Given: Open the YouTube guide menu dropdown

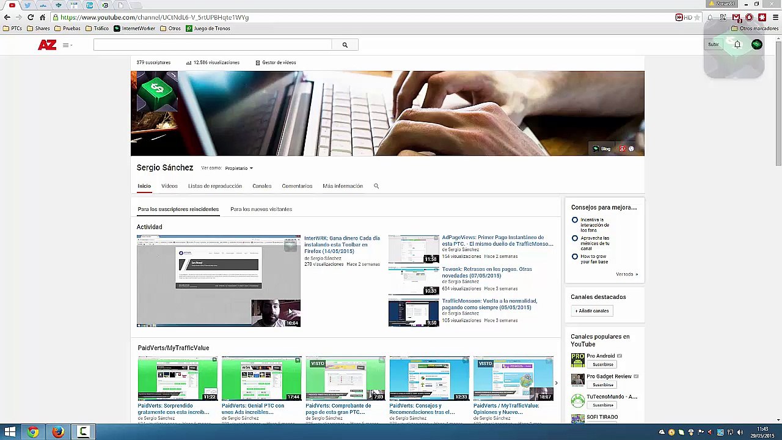Looking at the screenshot, I should (x=67, y=45).
